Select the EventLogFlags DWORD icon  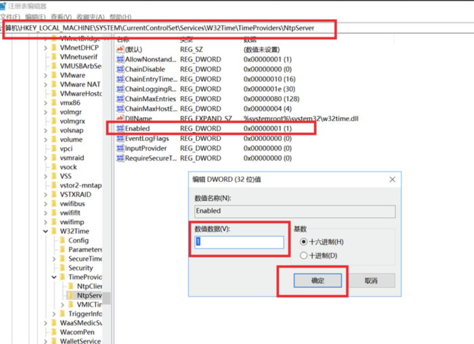click(120, 138)
